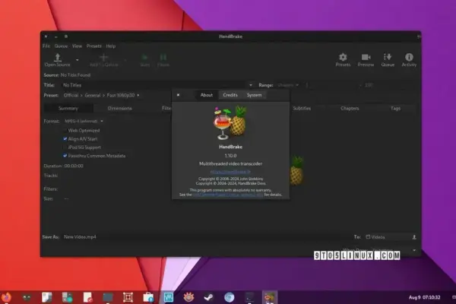
Task: Open the eyes-face app icon in taskbar
Action: pyautogui.click(x=27, y=297)
